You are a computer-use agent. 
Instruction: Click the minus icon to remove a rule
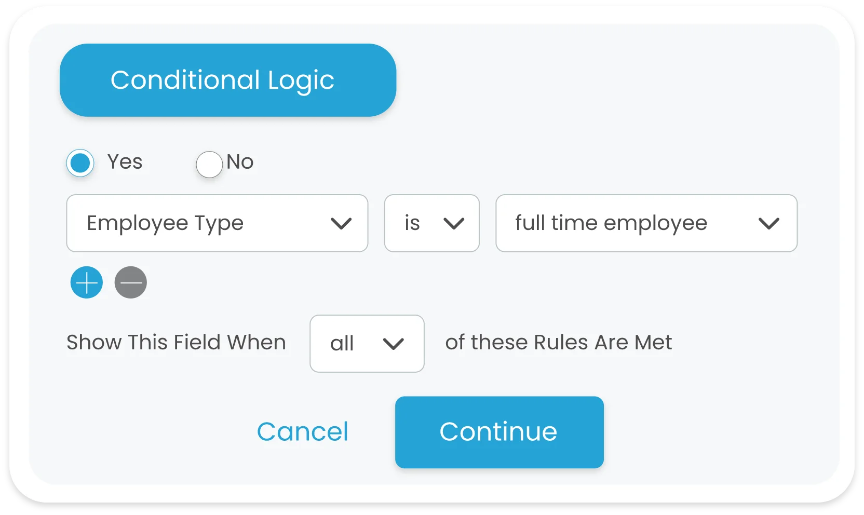click(130, 282)
